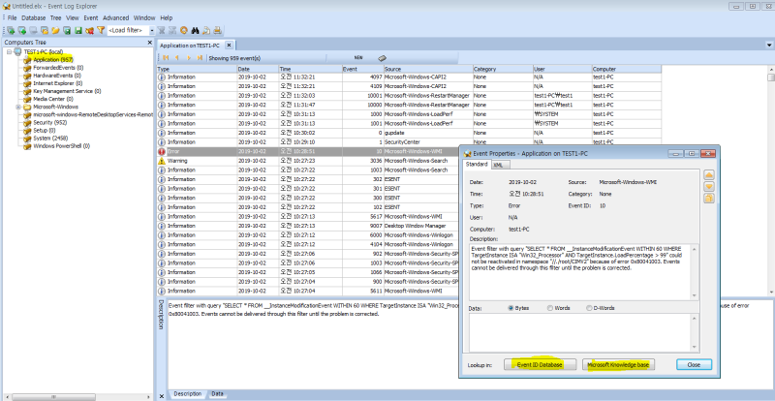Copy event details using dialog copy icon

point(709,199)
